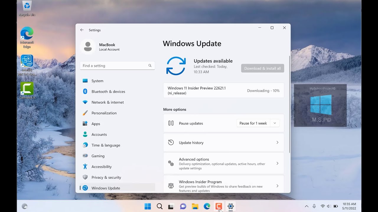The height and width of the screenshot is (212, 378).
Task: Click the Advanced options row label
Action: click(194, 159)
